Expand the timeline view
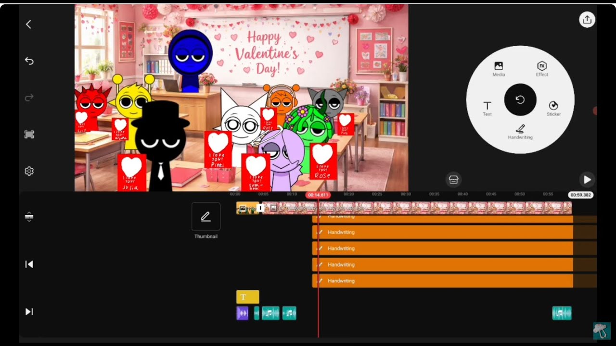 29,217
